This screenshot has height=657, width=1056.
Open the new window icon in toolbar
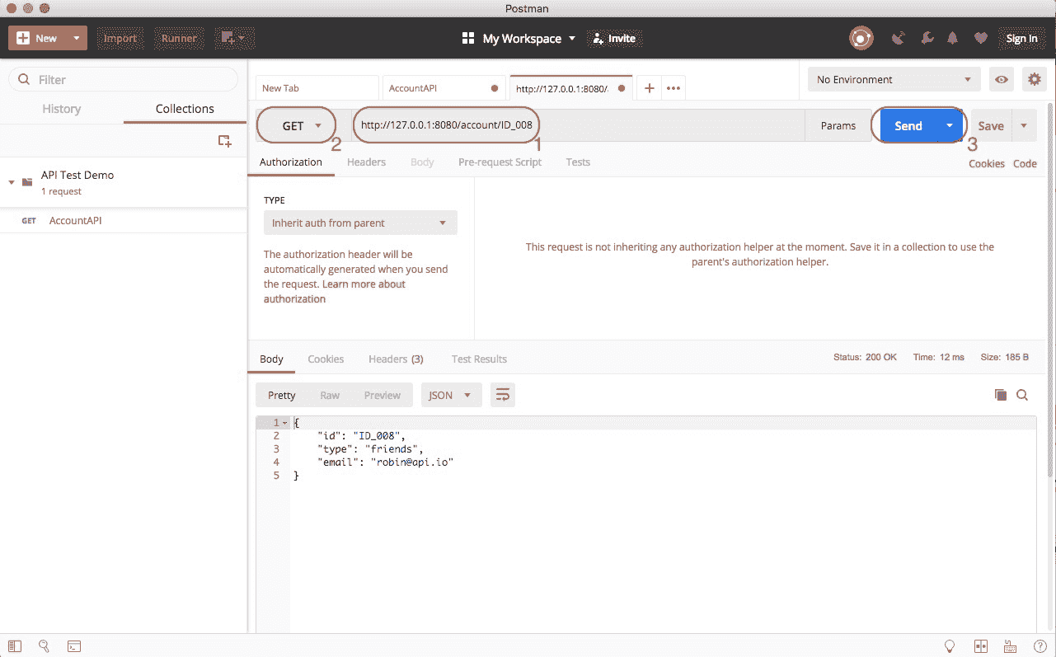click(235, 38)
